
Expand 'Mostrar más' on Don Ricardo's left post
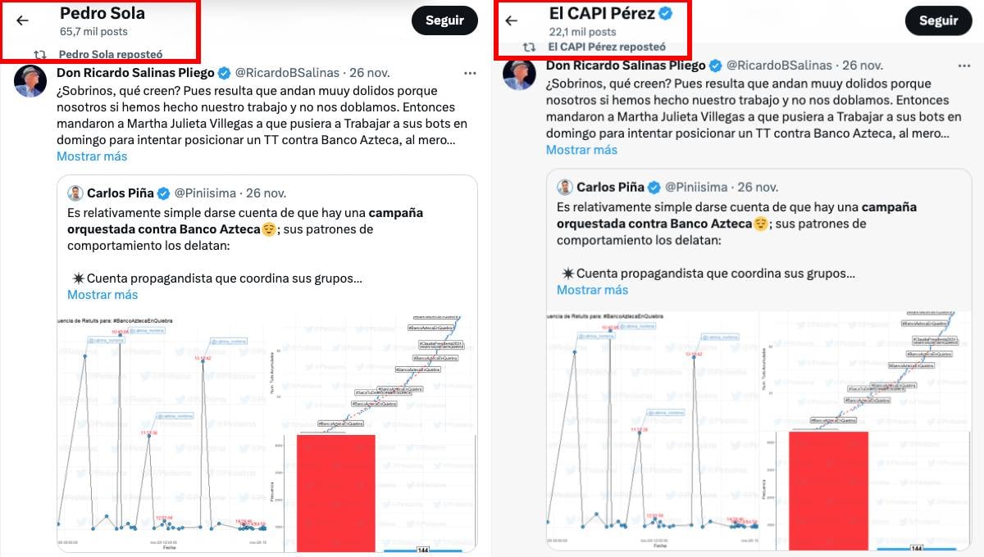(x=92, y=156)
